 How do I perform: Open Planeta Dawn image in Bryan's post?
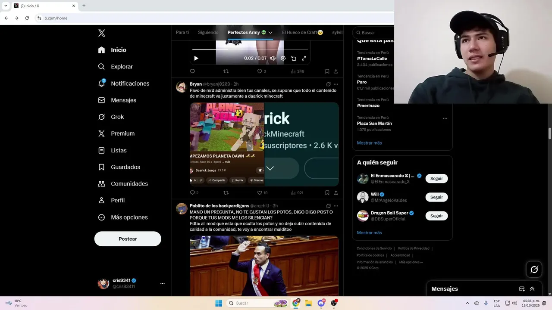point(227,144)
